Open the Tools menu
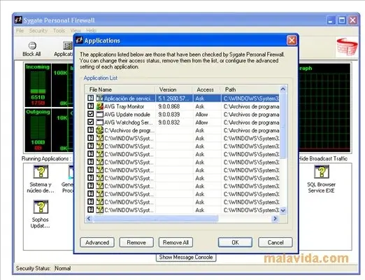 (x=59, y=31)
